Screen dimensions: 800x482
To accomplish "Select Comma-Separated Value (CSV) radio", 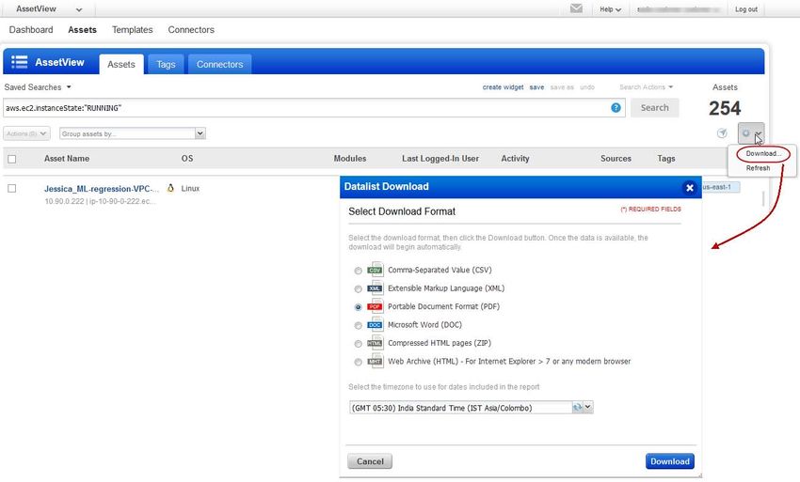I will 359,271.
